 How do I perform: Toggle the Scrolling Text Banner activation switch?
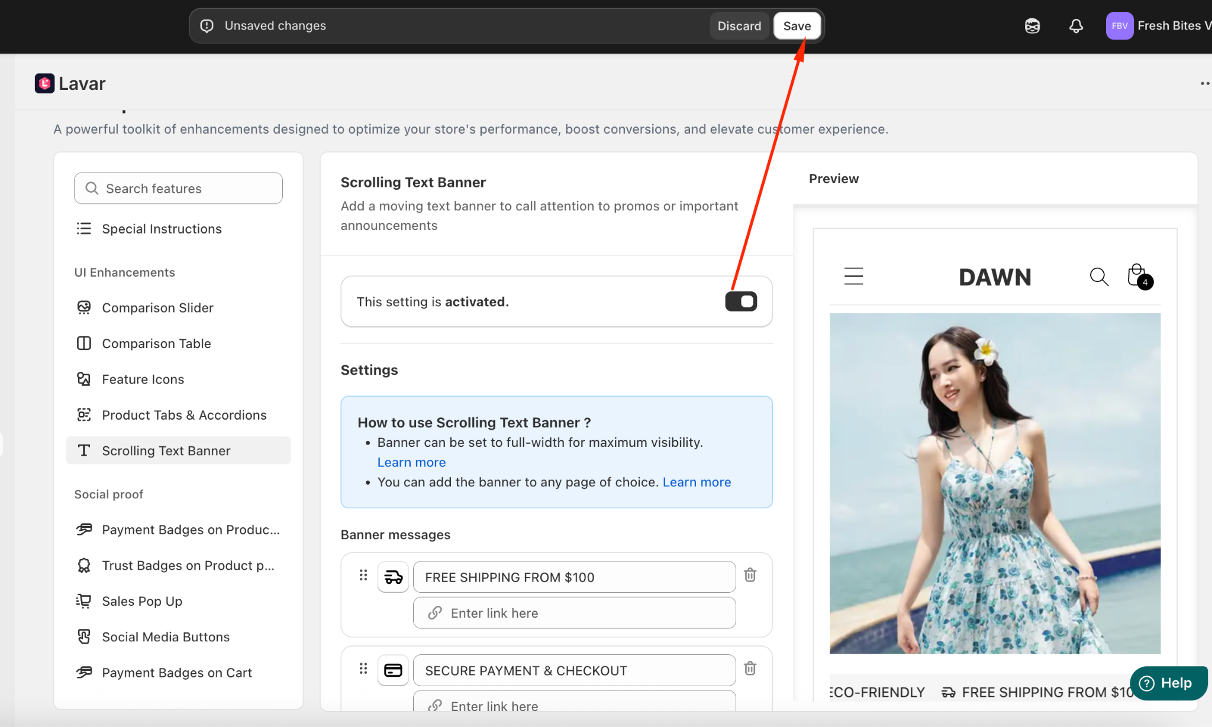741,301
